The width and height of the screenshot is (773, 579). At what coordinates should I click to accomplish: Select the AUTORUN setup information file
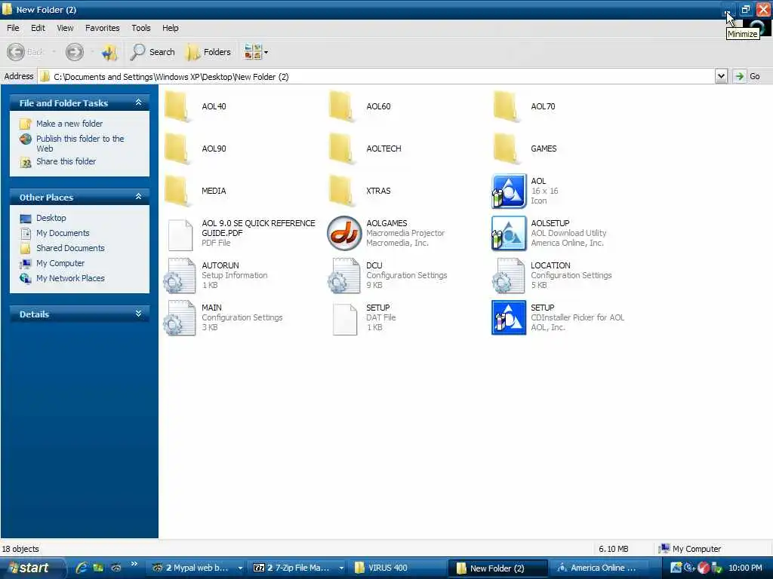[x=216, y=275]
